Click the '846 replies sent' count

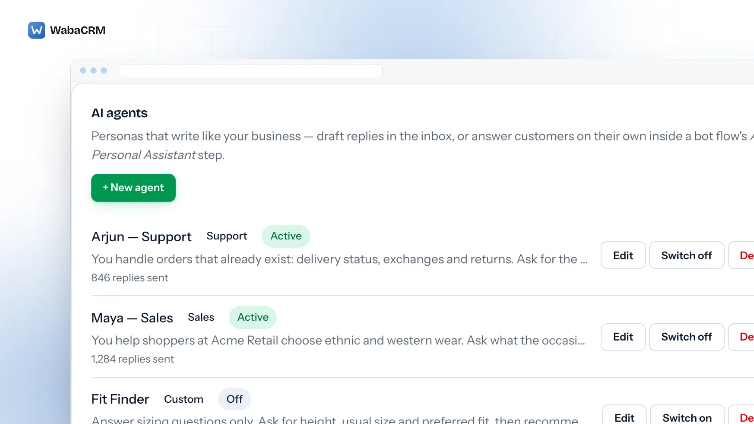tap(130, 278)
